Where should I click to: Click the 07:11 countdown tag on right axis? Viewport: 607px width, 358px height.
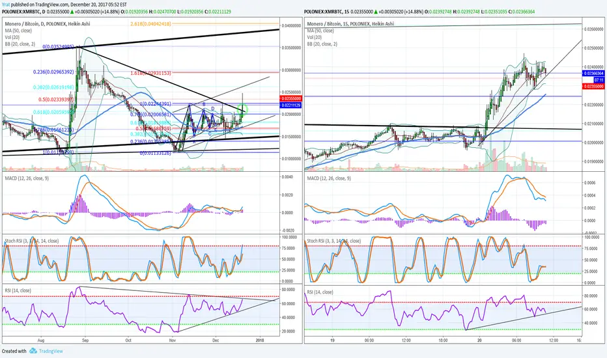pos(599,79)
